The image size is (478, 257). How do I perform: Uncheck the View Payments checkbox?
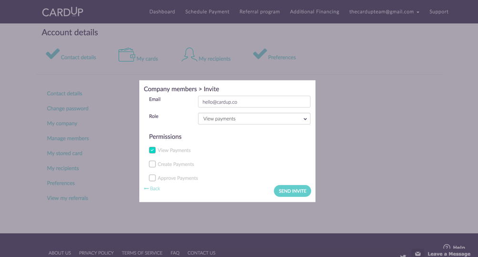152,150
